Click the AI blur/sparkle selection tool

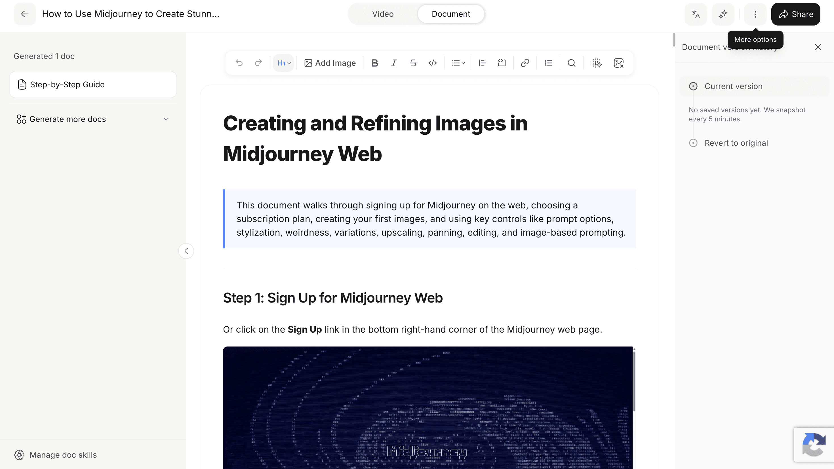click(x=597, y=63)
